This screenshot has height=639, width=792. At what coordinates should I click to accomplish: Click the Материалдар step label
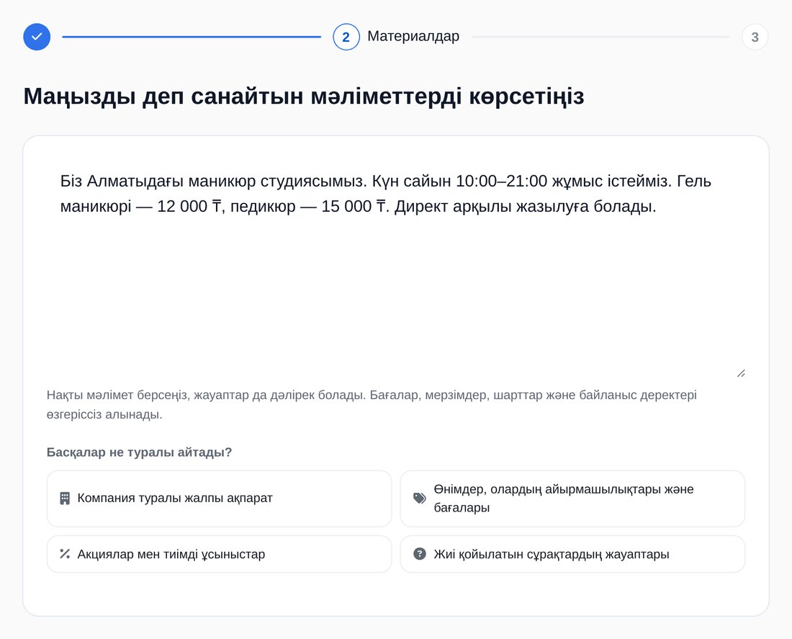pyautogui.click(x=413, y=37)
